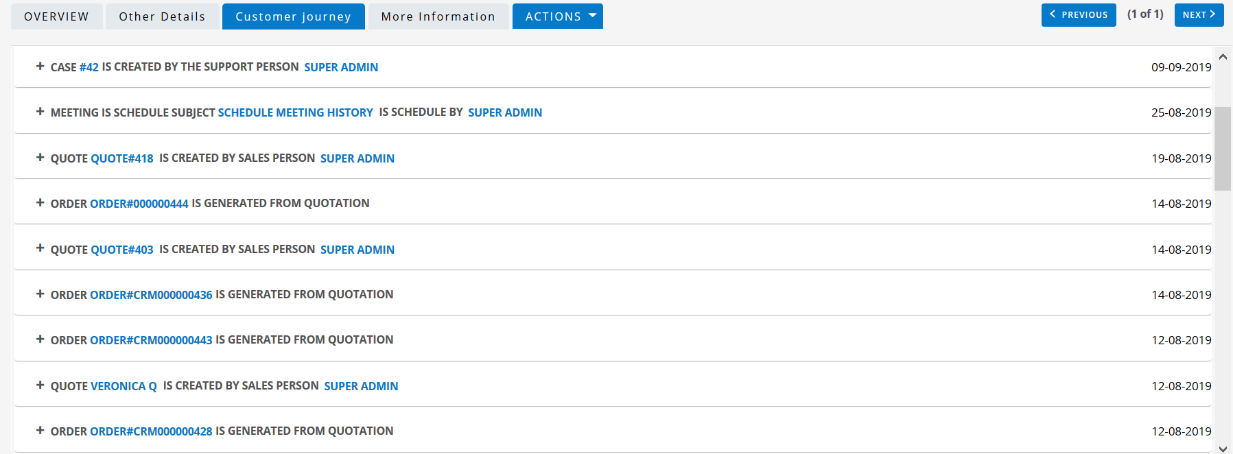The image size is (1233, 454).
Task: Open SUPER ADMIN link in QUOTE#403 row
Action: coord(357,250)
